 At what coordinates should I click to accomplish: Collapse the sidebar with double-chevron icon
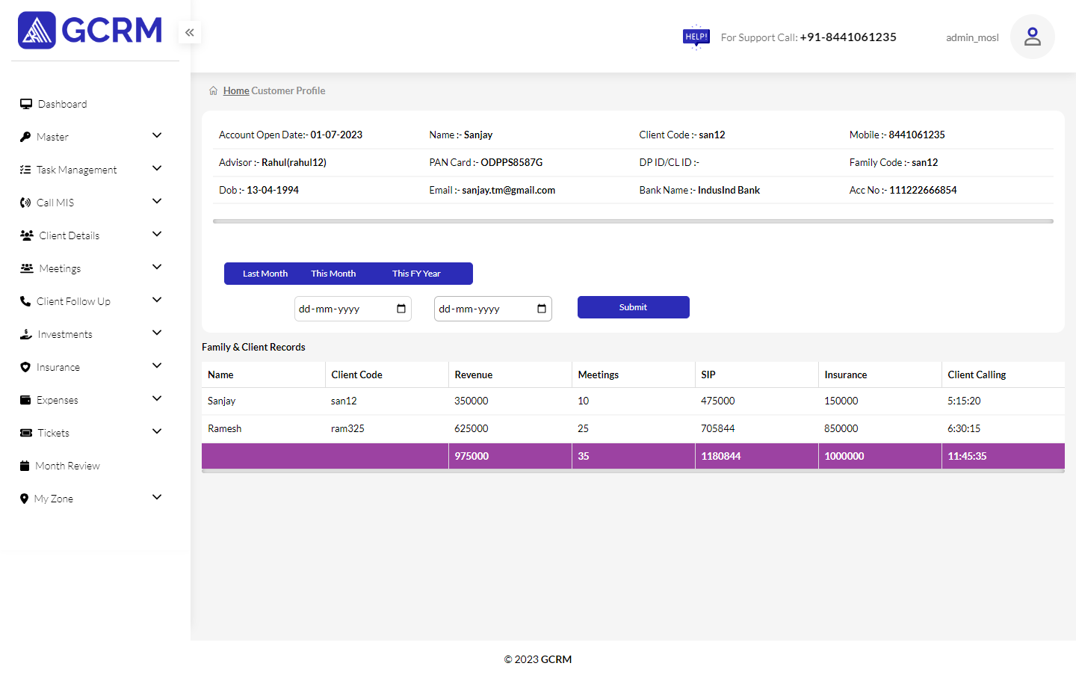pyautogui.click(x=190, y=32)
